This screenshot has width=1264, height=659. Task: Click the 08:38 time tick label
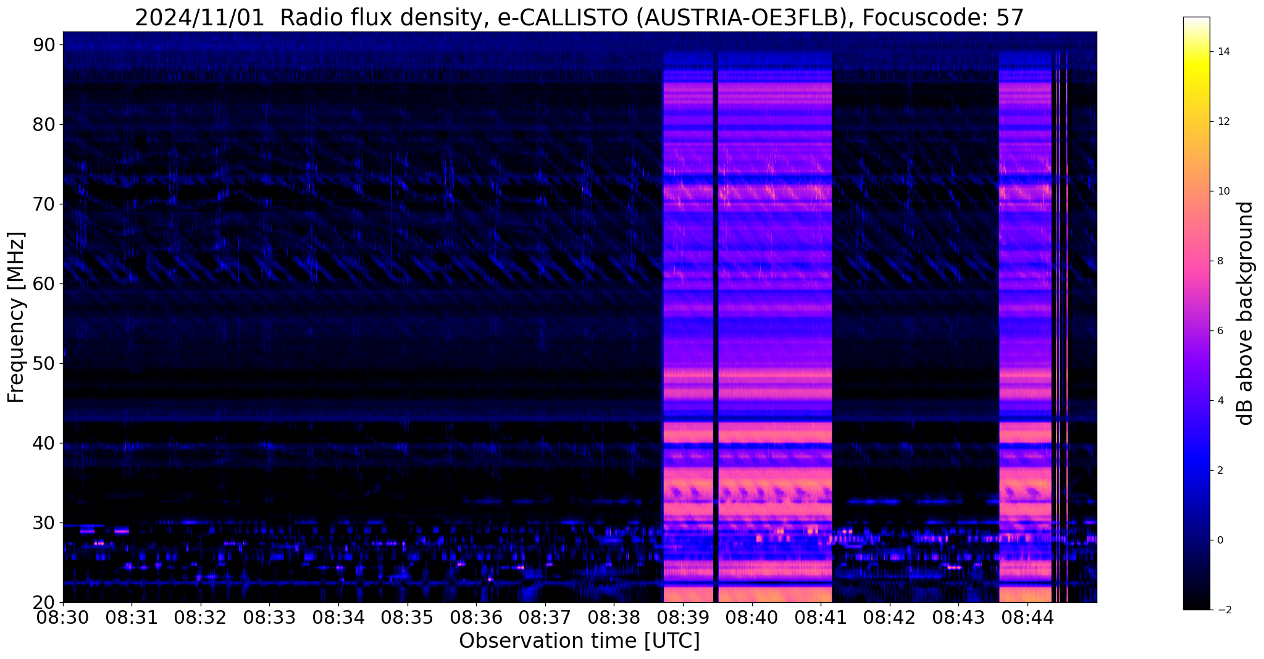click(x=614, y=618)
